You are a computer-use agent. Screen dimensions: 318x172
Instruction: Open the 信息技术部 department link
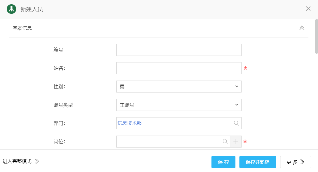[x=129, y=123]
